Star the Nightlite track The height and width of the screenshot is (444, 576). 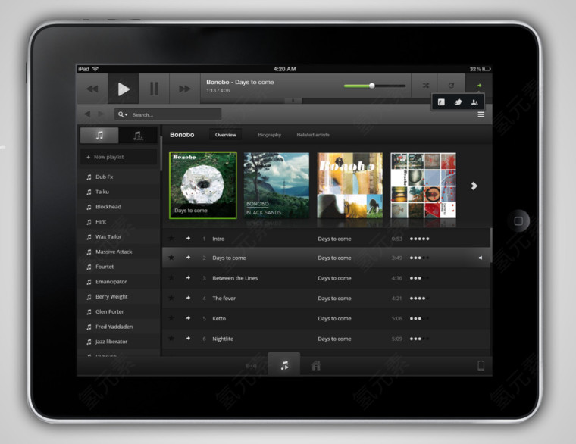coord(171,338)
